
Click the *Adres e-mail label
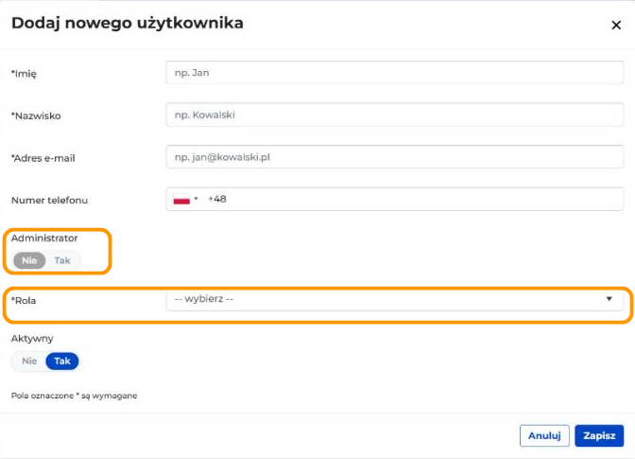coord(43,158)
